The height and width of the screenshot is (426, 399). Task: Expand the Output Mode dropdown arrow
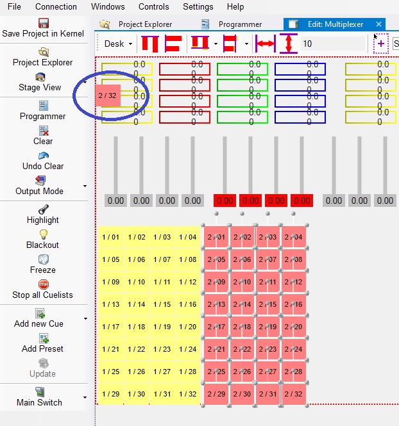click(x=85, y=186)
